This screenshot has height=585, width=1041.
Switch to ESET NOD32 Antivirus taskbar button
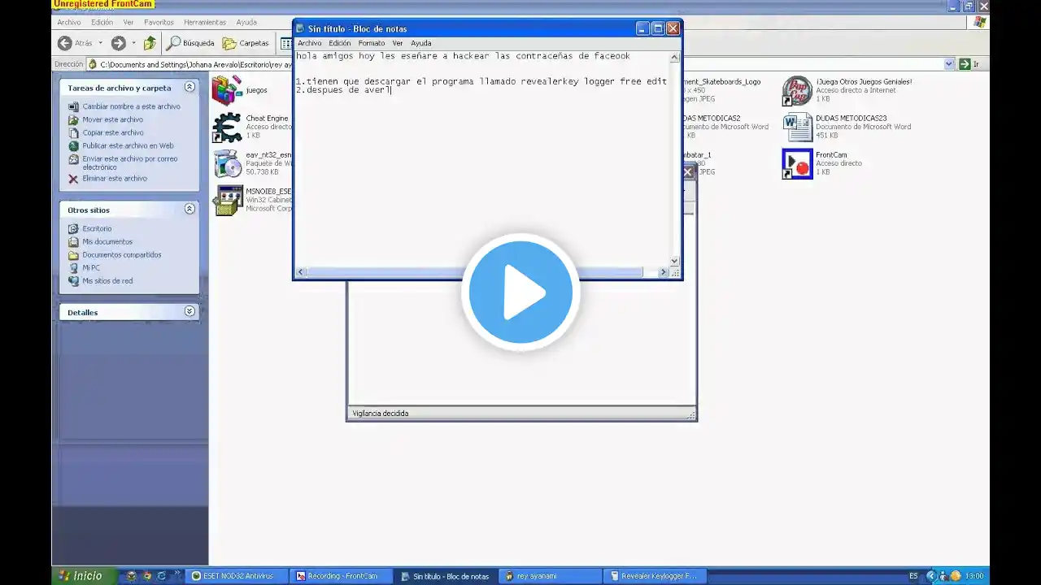237,576
